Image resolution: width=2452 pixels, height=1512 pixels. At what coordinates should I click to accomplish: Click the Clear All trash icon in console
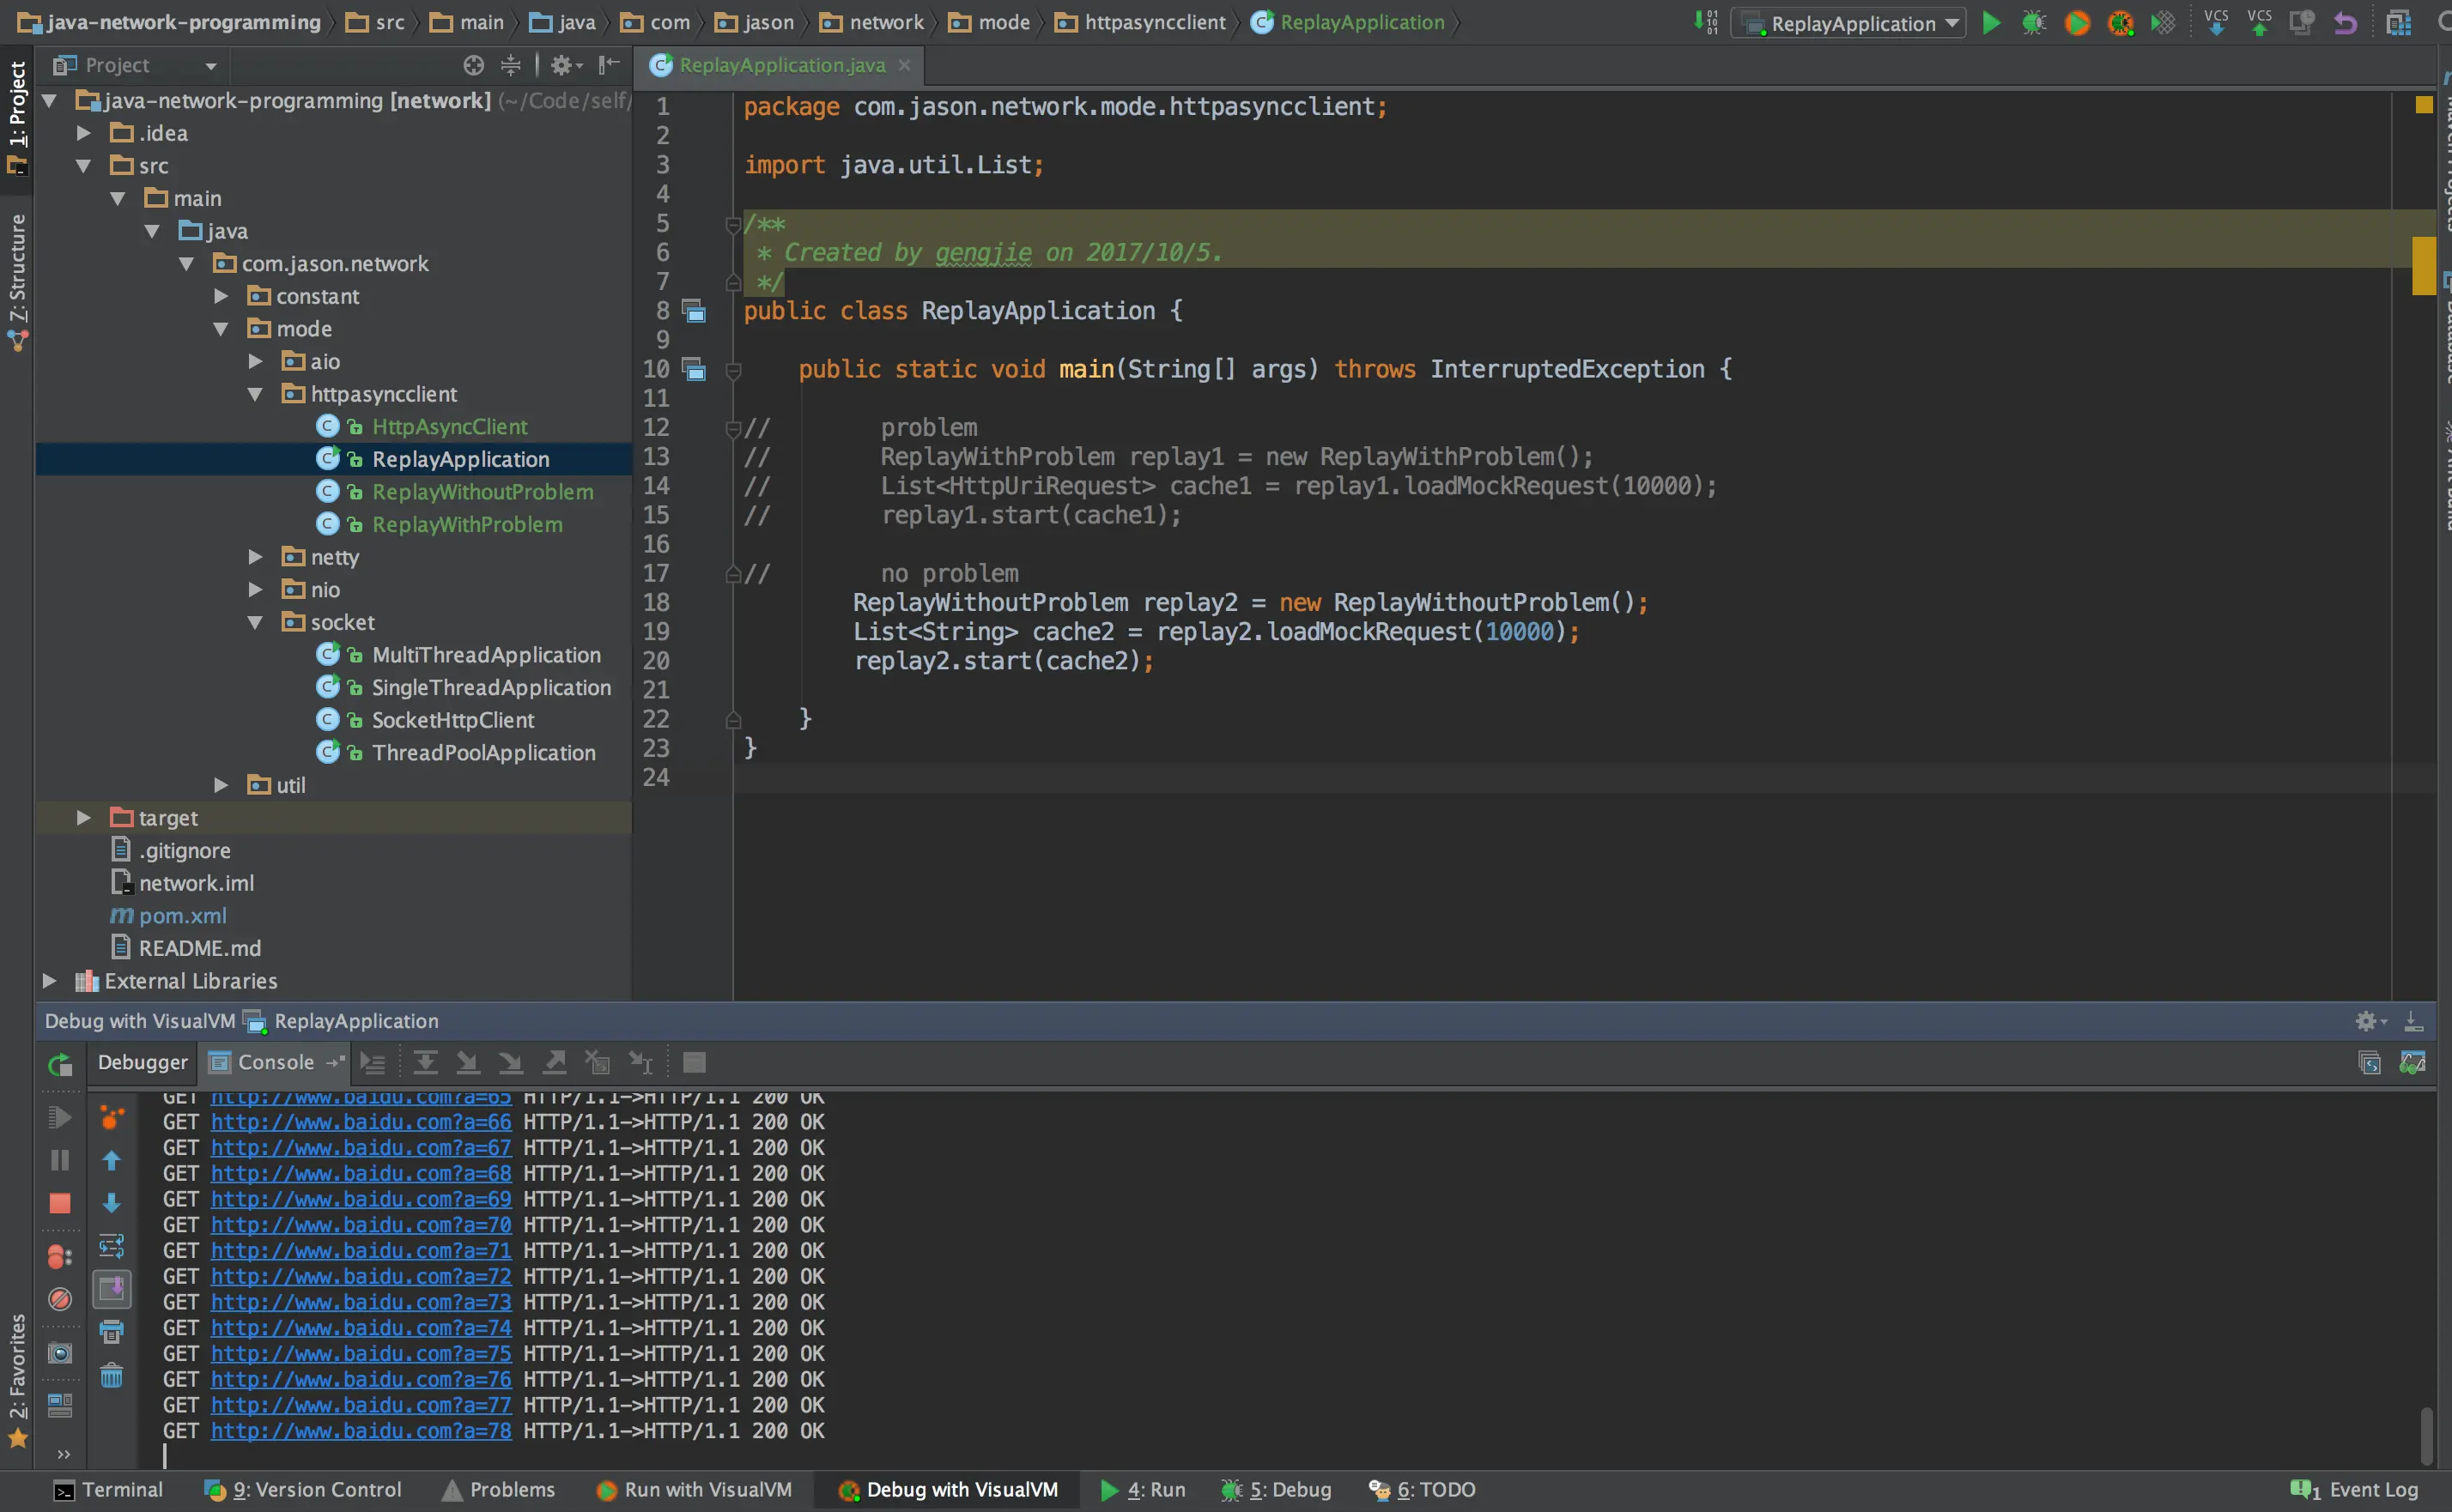pos(112,1376)
